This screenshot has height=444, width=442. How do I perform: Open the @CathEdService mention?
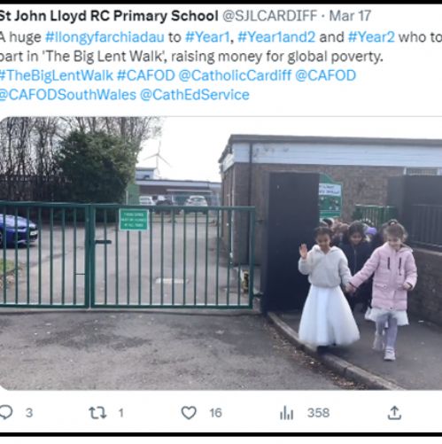[195, 95]
